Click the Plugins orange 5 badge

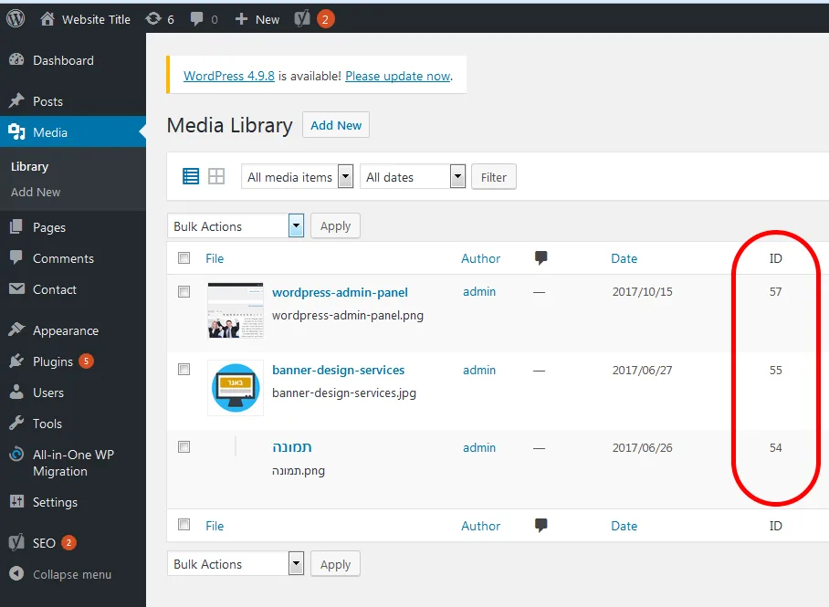(86, 361)
